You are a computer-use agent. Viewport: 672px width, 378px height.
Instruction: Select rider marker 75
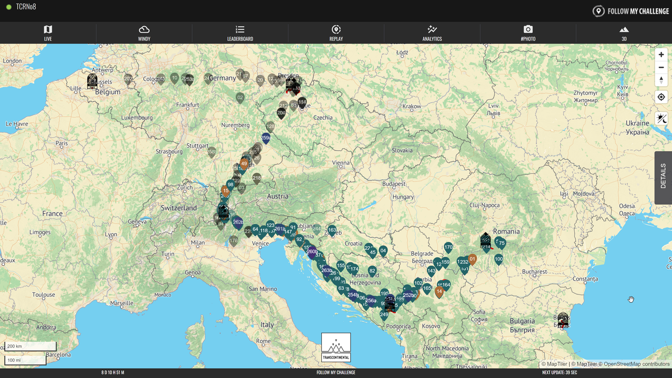[501, 244]
